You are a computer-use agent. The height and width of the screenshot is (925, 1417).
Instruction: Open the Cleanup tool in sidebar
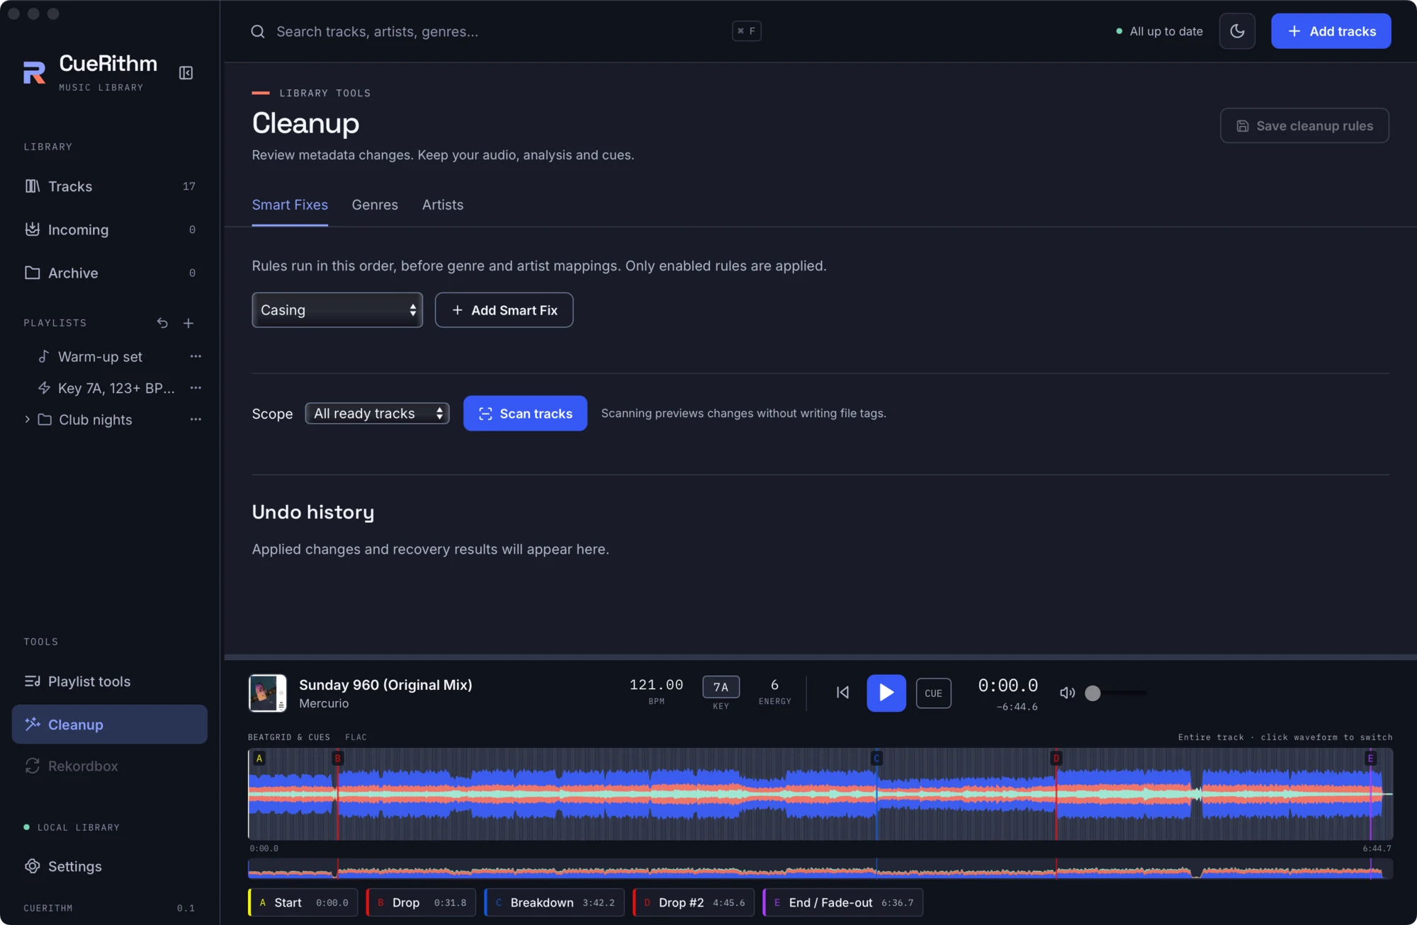(110, 724)
